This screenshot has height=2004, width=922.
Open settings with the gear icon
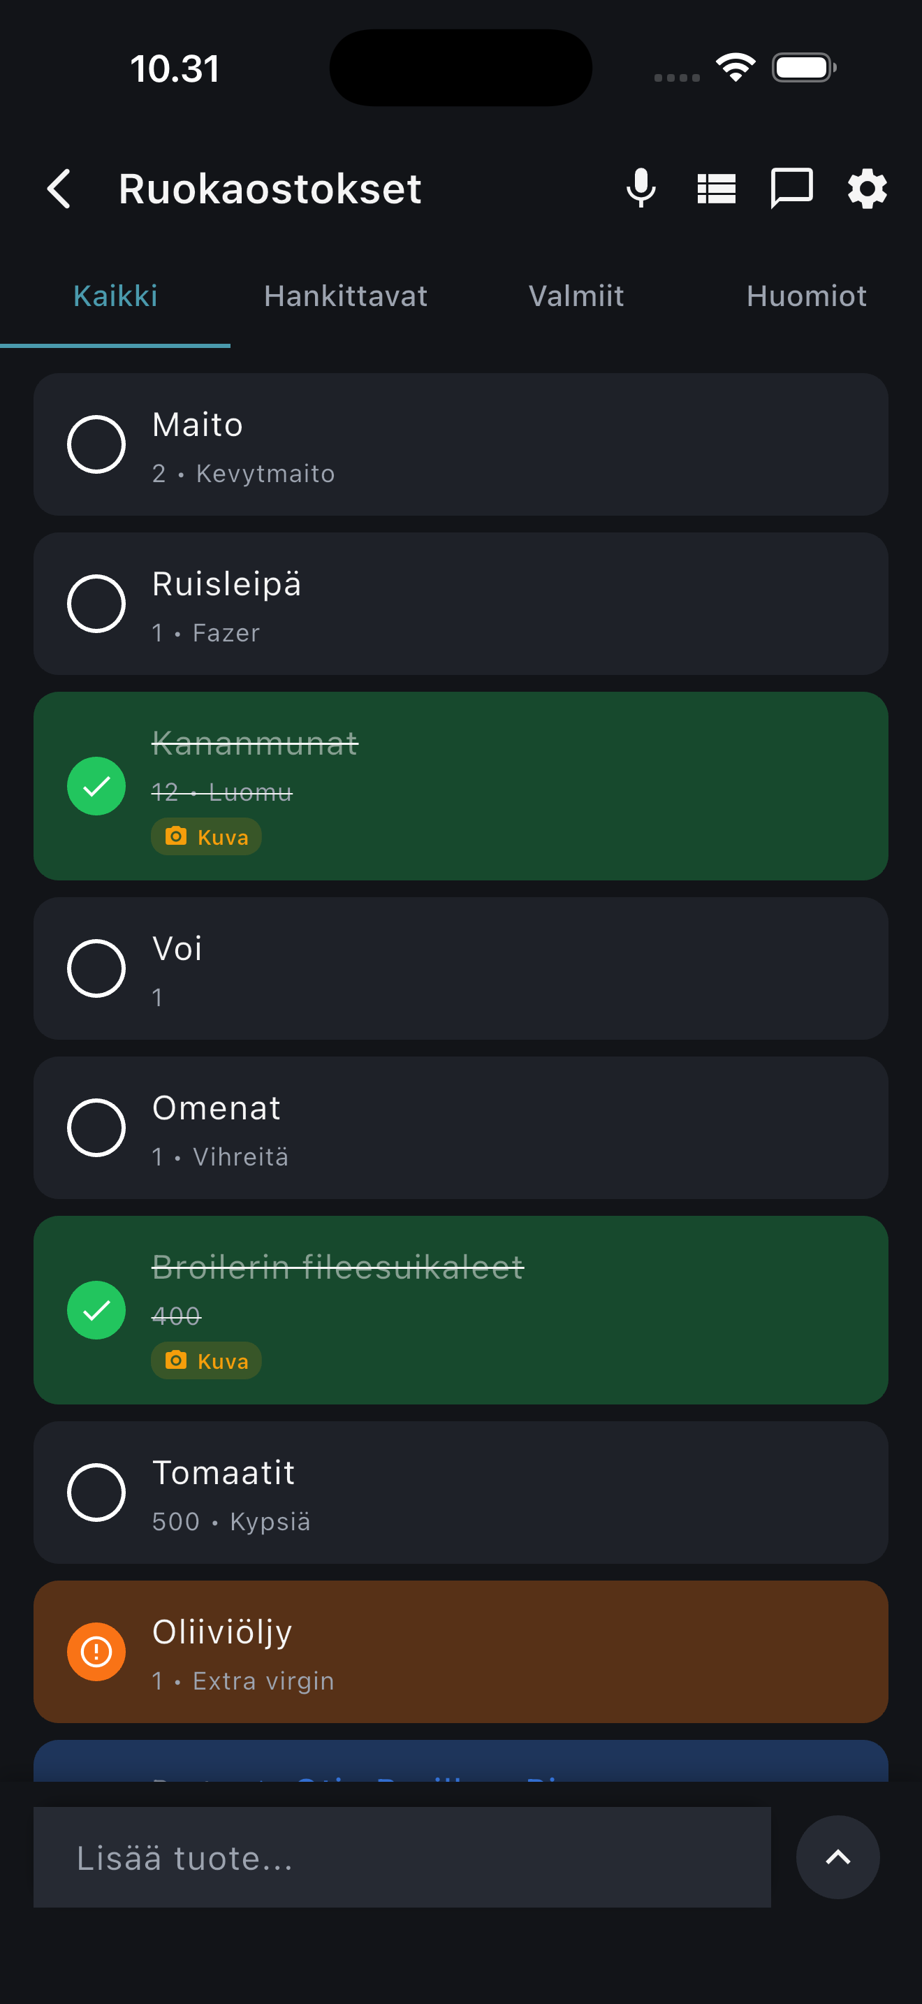point(865,187)
